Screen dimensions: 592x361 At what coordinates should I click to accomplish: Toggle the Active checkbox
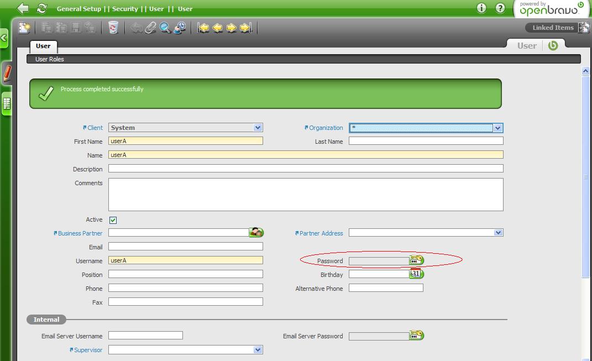tap(113, 220)
